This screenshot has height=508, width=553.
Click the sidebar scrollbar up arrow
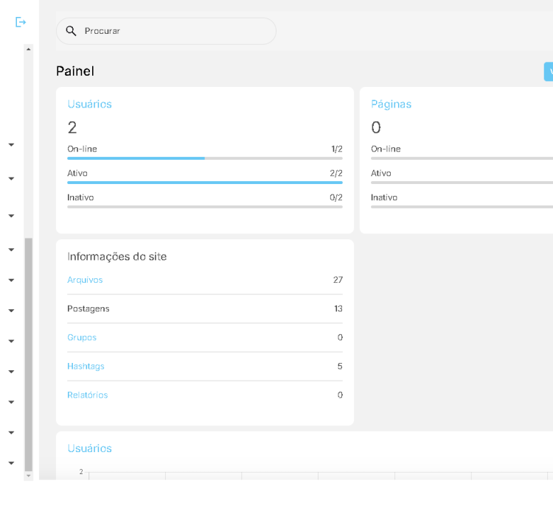[29, 49]
